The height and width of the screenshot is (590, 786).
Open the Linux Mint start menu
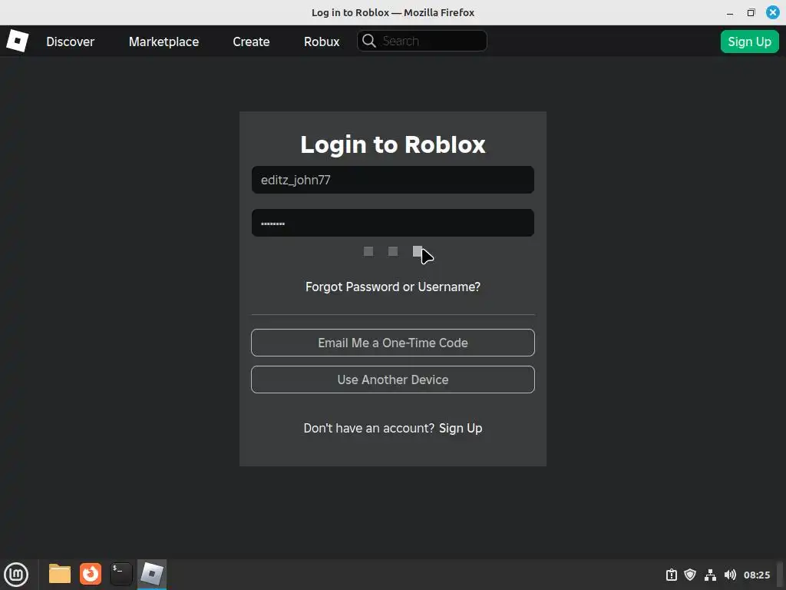coord(16,575)
